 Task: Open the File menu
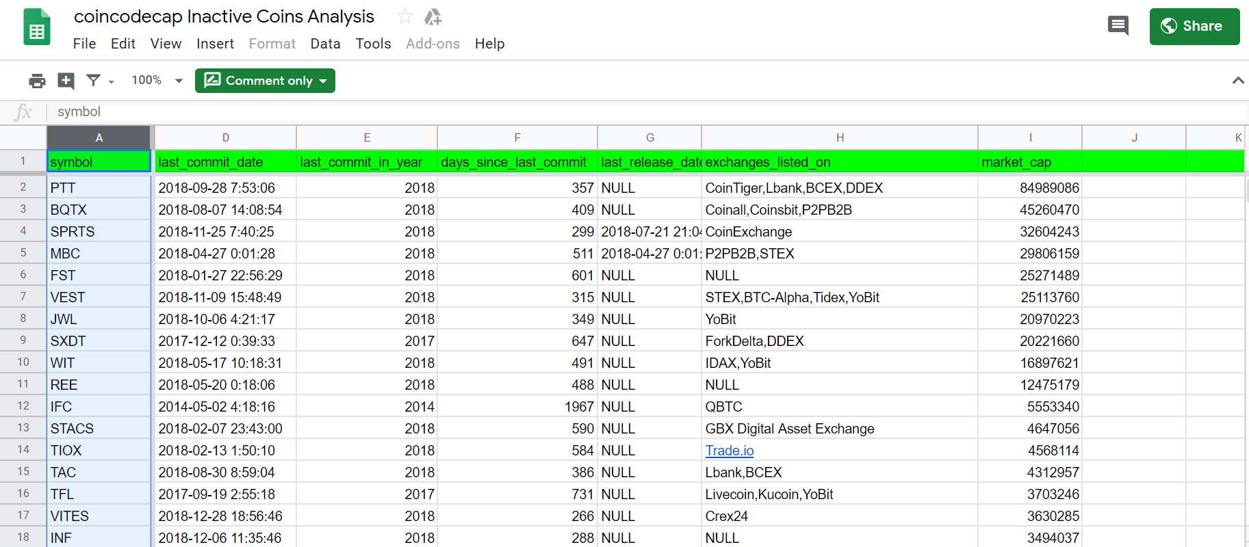84,44
